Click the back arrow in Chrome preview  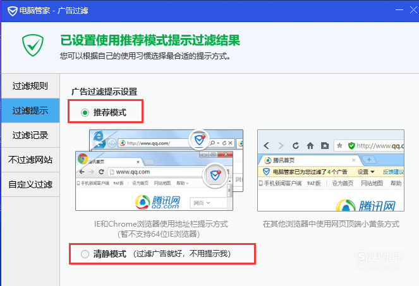point(82,172)
